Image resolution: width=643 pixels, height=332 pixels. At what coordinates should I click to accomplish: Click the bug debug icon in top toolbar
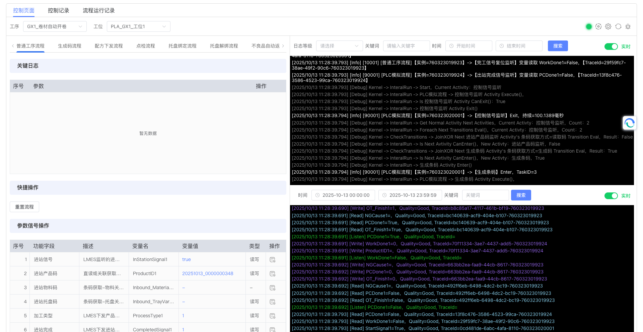[x=628, y=26]
